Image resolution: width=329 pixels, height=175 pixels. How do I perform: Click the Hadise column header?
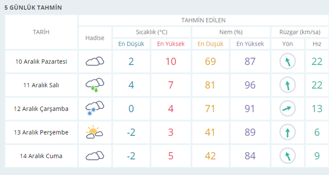pyautogui.click(x=95, y=38)
